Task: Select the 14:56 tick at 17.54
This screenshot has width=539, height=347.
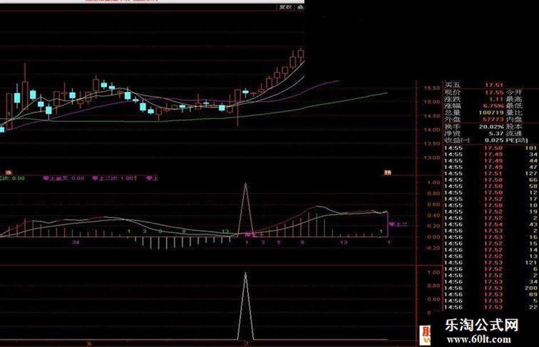Action: [x=491, y=224]
